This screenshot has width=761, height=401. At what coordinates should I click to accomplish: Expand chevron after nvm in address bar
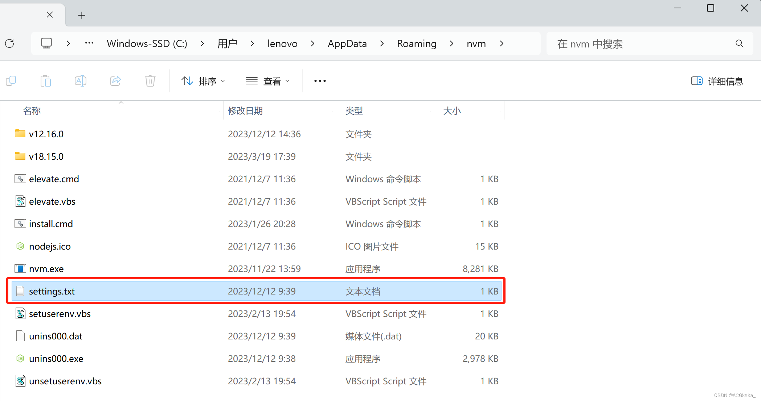tap(502, 43)
